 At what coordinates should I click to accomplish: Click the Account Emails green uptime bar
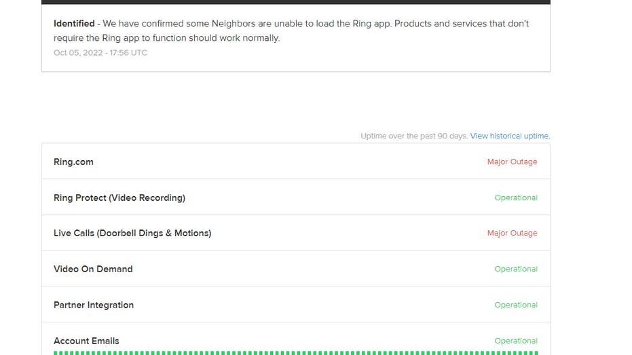(296, 353)
